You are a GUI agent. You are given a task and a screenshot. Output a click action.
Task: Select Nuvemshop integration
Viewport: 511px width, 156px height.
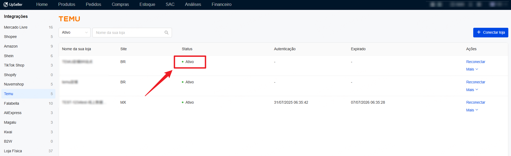pos(28,84)
